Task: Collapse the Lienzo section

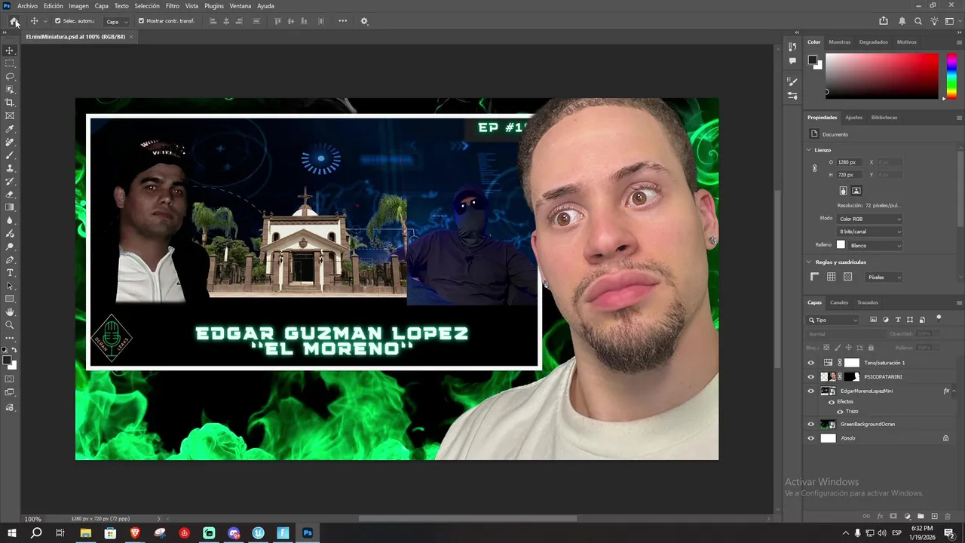Action: (809, 150)
